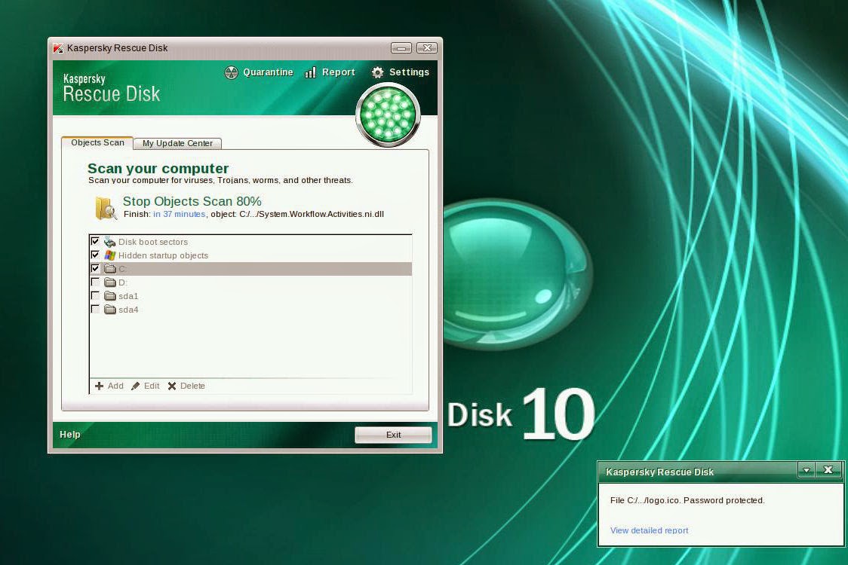Uncheck the Disk boot sectors checkbox
848x565 pixels.
pos(95,241)
